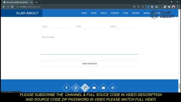Open WORKS nav item
Screen dimensions: 181x102
147,13
